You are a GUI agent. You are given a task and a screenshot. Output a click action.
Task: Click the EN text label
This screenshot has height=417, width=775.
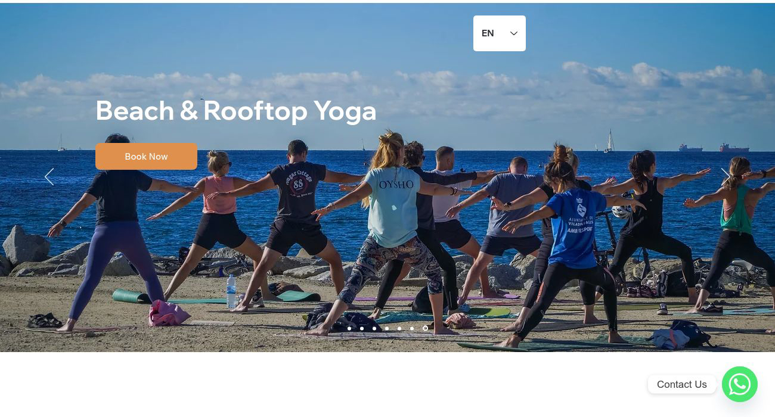click(x=488, y=33)
